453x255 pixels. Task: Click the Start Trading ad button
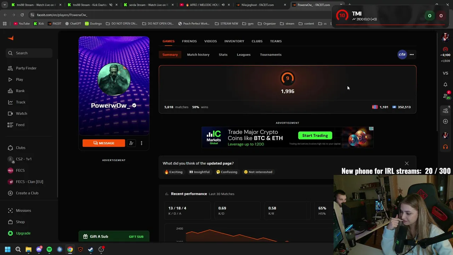tap(315, 136)
